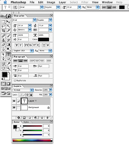
Task: Select the Lasso tool
Action: tap(3, 26)
